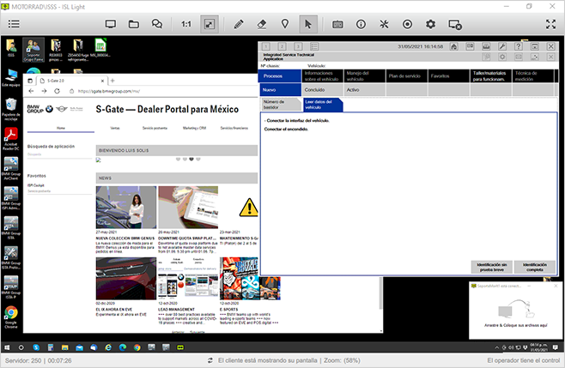Select the eraser tool in the ISL toolbar
565x368 pixels.
(261, 24)
